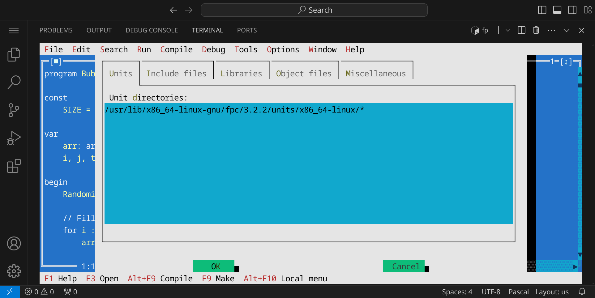This screenshot has width=595, height=298.
Task: Open the Compile menu
Action: pos(176,49)
